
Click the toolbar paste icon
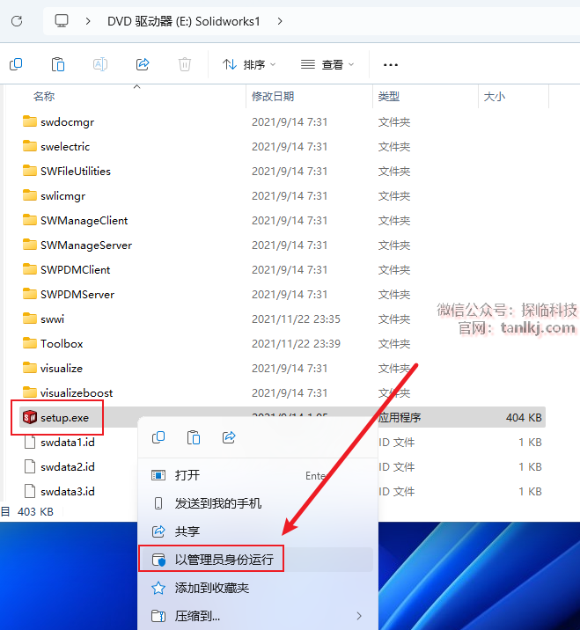(x=58, y=64)
